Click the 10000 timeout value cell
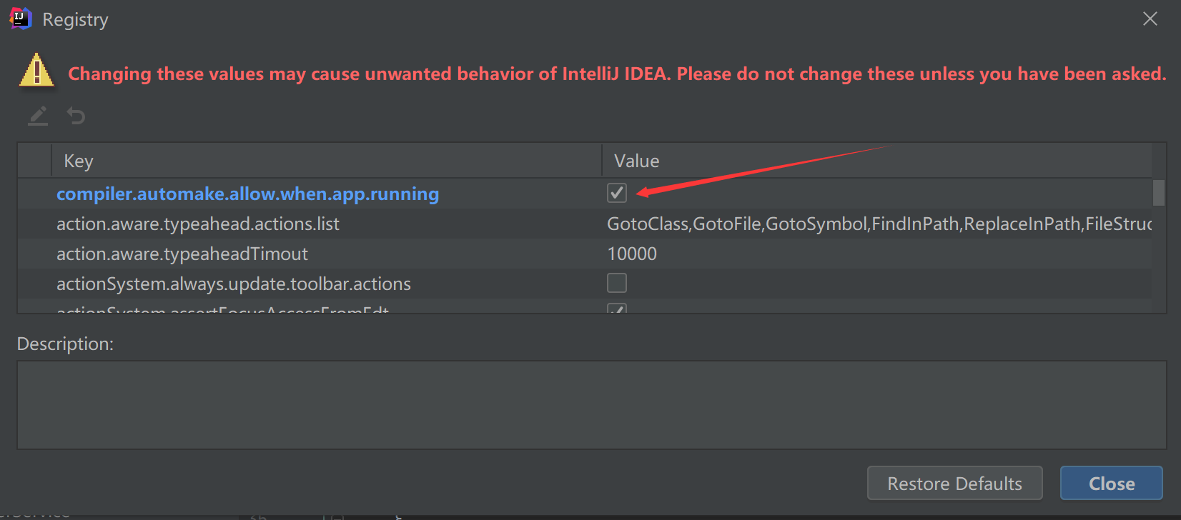Screen dimensions: 1181x520 [x=632, y=254]
